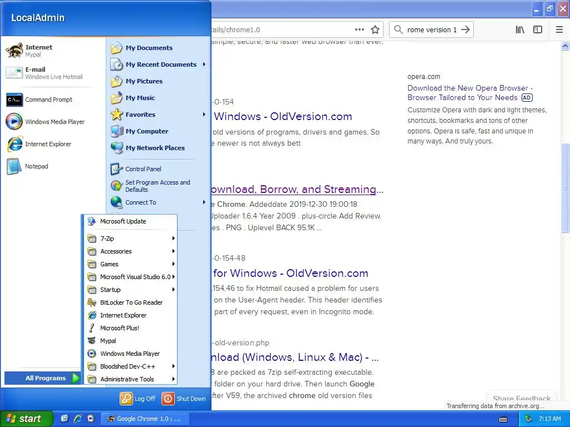Click browser vertical scrollbar thumb
This screenshot has height=427, width=570.
(566, 188)
